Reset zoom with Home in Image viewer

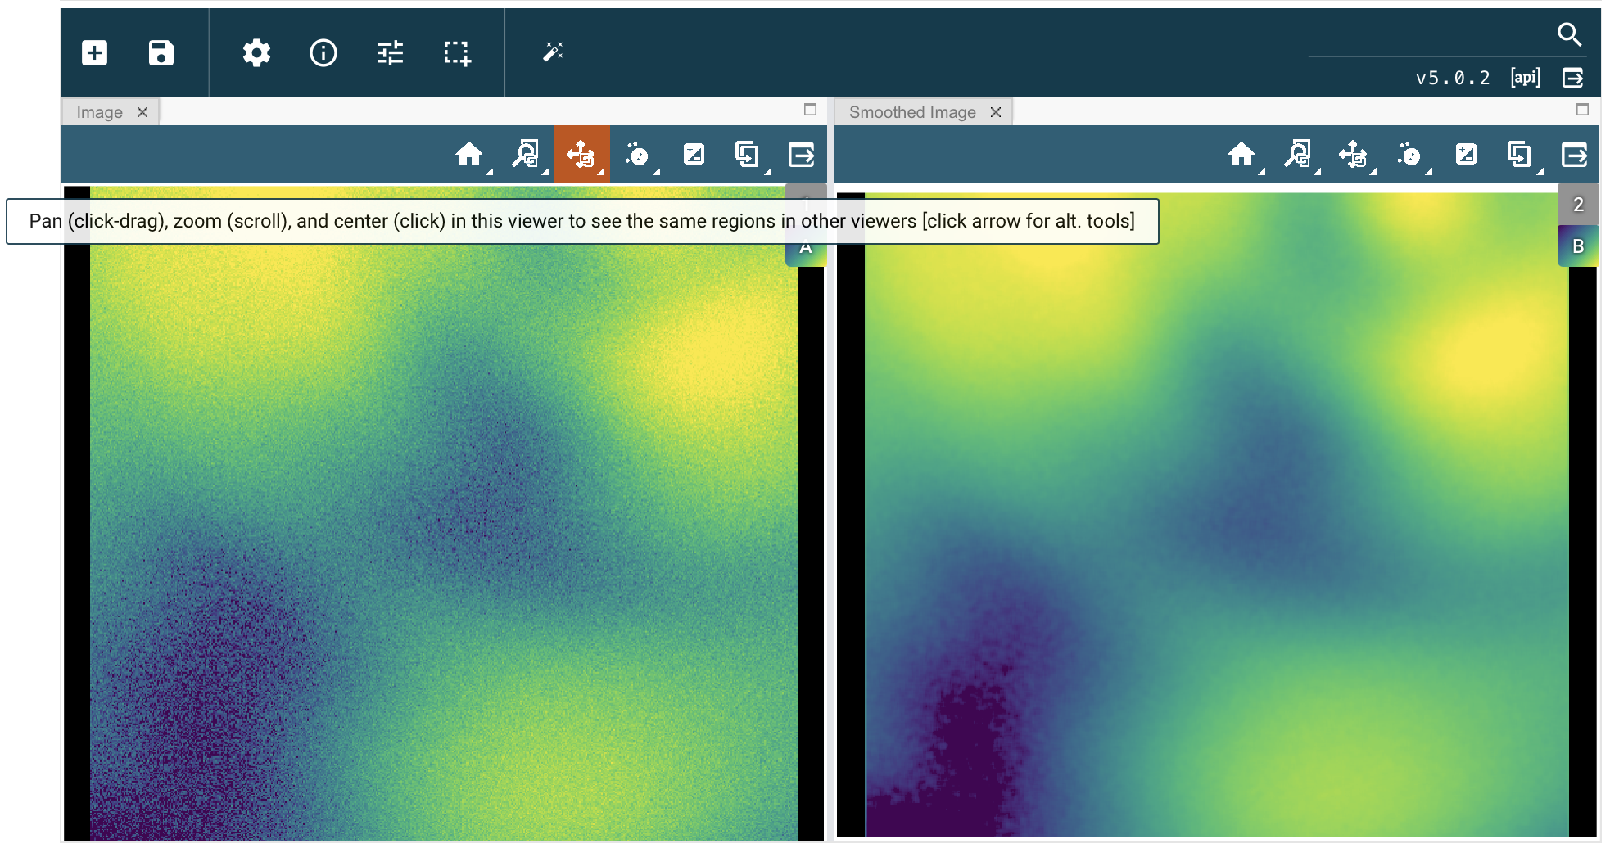pyautogui.click(x=469, y=154)
